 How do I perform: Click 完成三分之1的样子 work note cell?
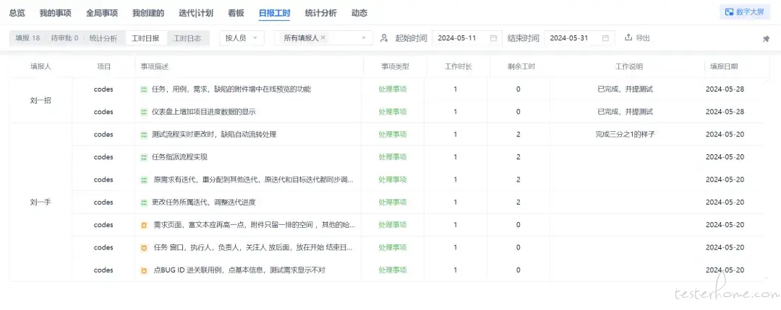tap(625, 134)
